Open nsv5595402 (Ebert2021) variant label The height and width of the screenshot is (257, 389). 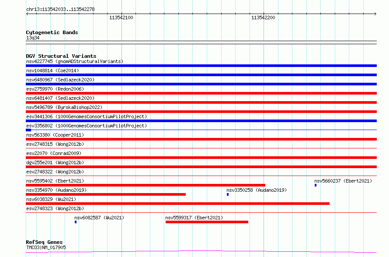click(x=55, y=181)
